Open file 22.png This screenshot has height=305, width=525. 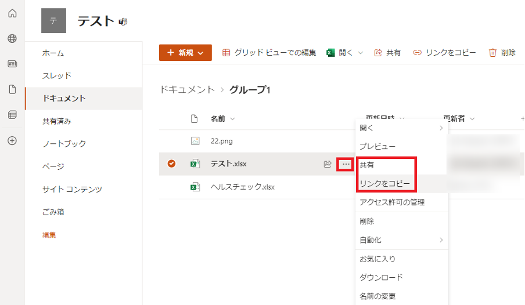(x=222, y=141)
